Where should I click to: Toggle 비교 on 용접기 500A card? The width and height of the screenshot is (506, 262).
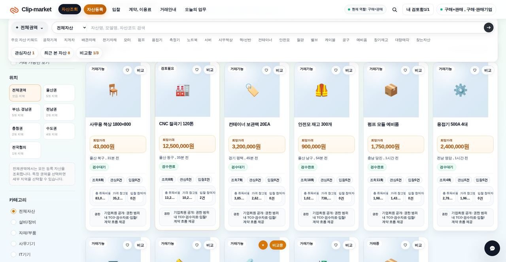[x=488, y=70]
